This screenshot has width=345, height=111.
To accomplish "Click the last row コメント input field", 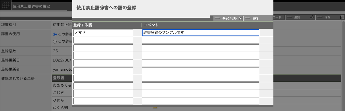I will click(x=201, y=101).
